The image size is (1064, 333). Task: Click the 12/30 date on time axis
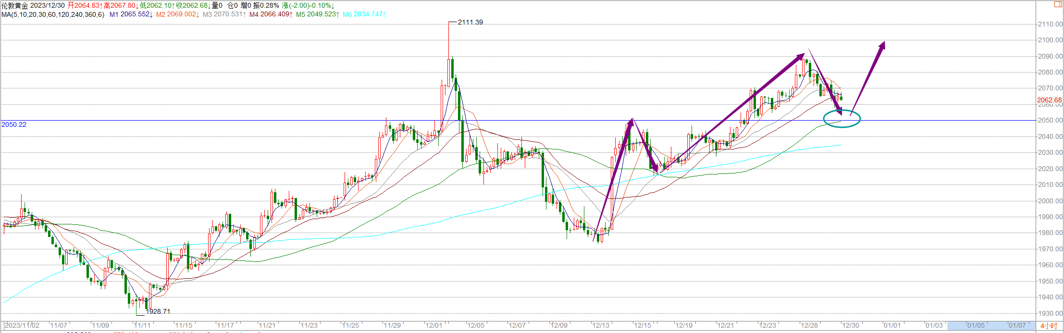click(x=850, y=325)
